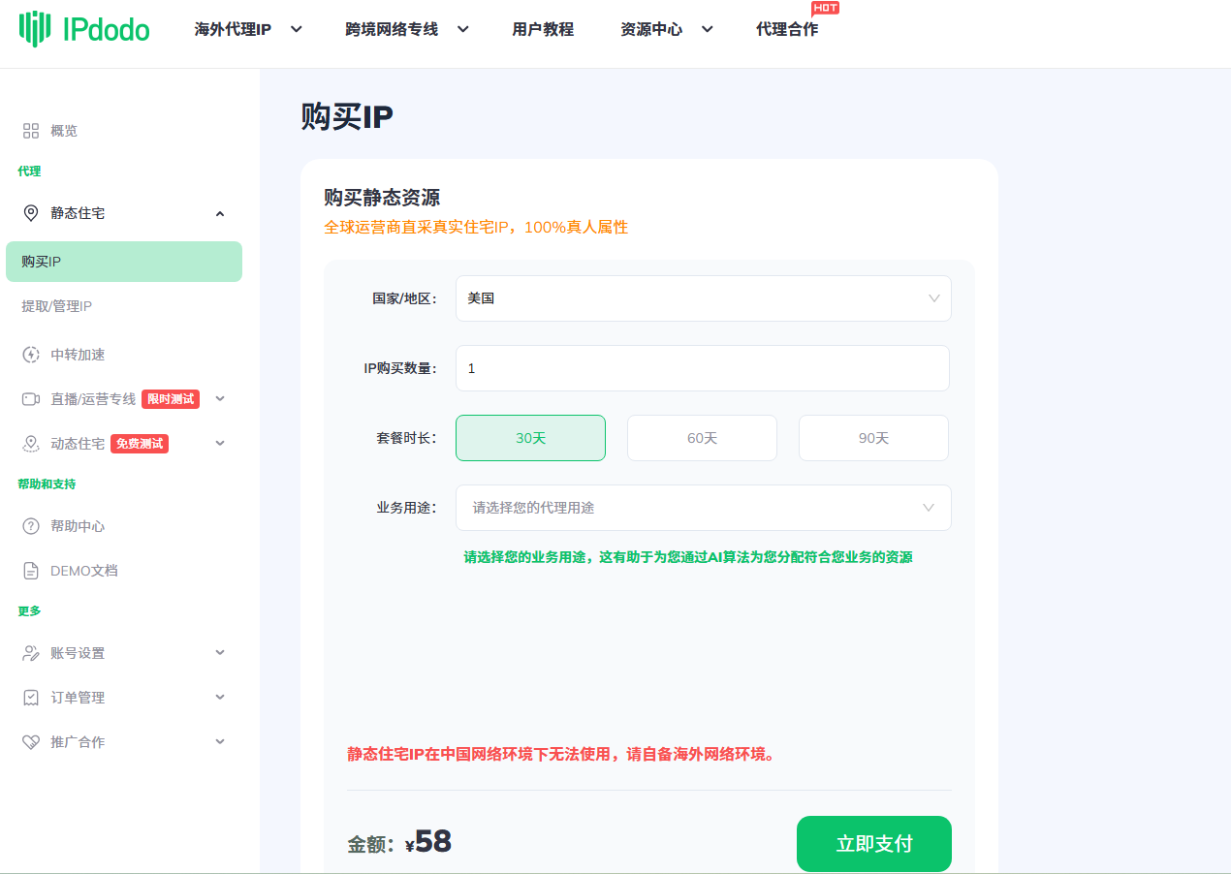
Task: Click the IPdodo logo icon
Action: [35, 30]
